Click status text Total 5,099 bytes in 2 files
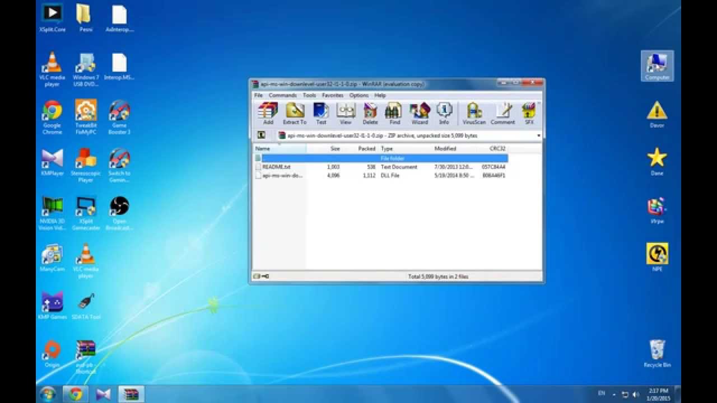Image resolution: width=717 pixels, height=403 pixels. (x=438, y=277)
